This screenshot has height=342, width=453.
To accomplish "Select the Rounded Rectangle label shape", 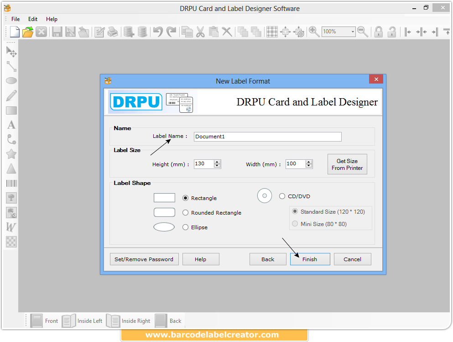I will click(186, 213).
